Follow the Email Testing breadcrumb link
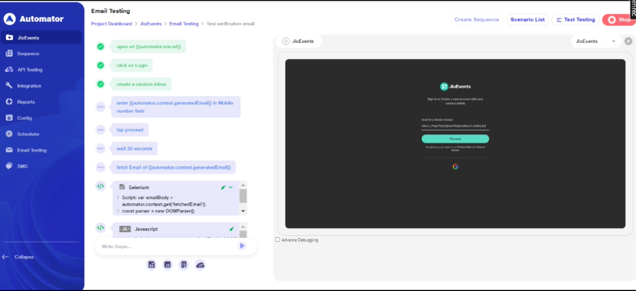The width and height of the screenshot is (636, 291). pyautogui.click(x=184, y=24)
